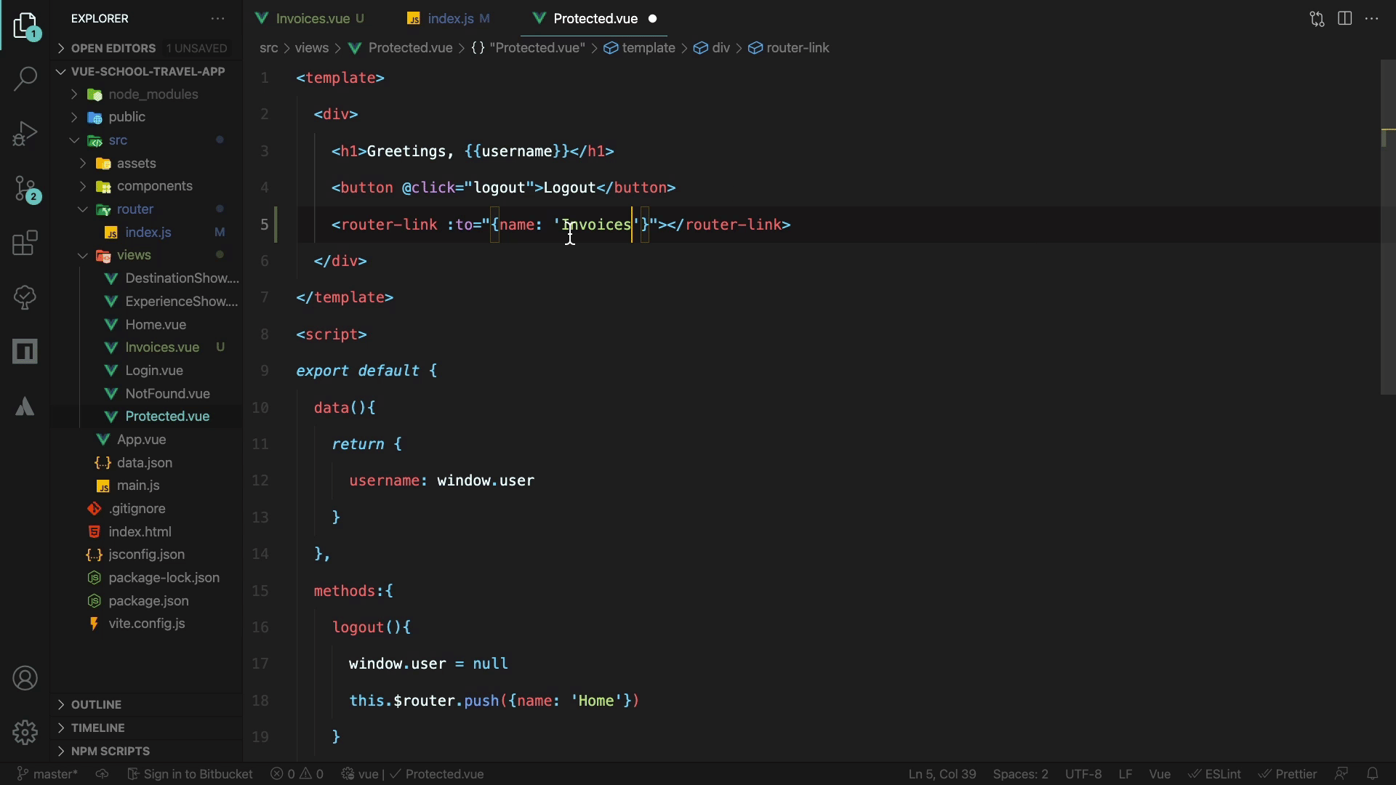Image resolution: width=1396 pixels, height=785 pixels.
Task: Switch to the Invoices.vue tab
Action: pyautogui.click(x=312, y=19)
